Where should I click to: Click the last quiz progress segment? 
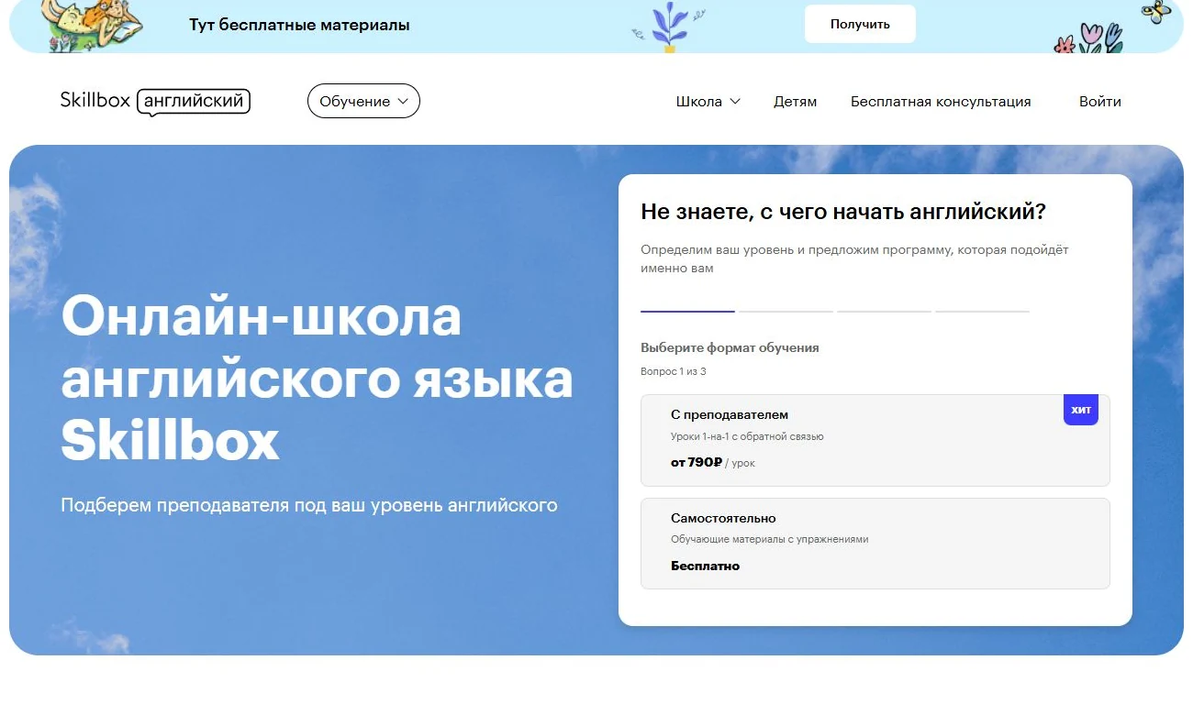(982, 312)
